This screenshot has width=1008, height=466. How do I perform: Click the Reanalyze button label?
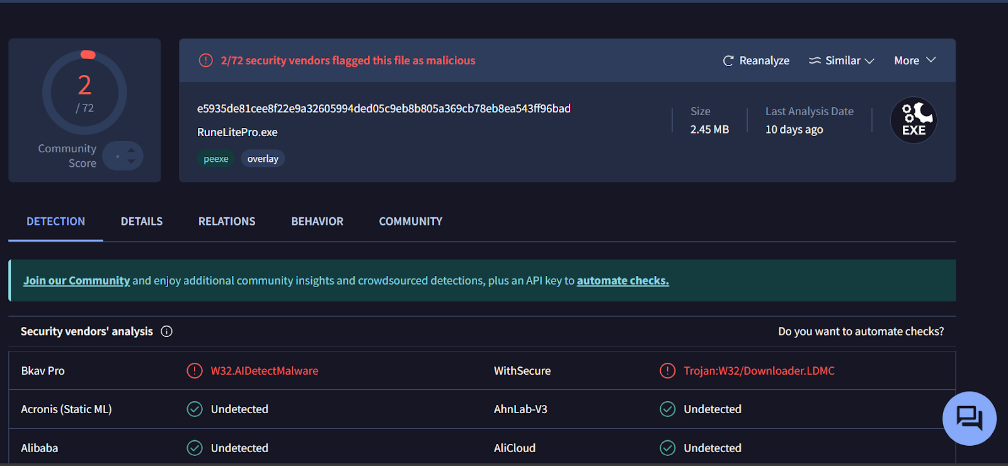[764, 60]
